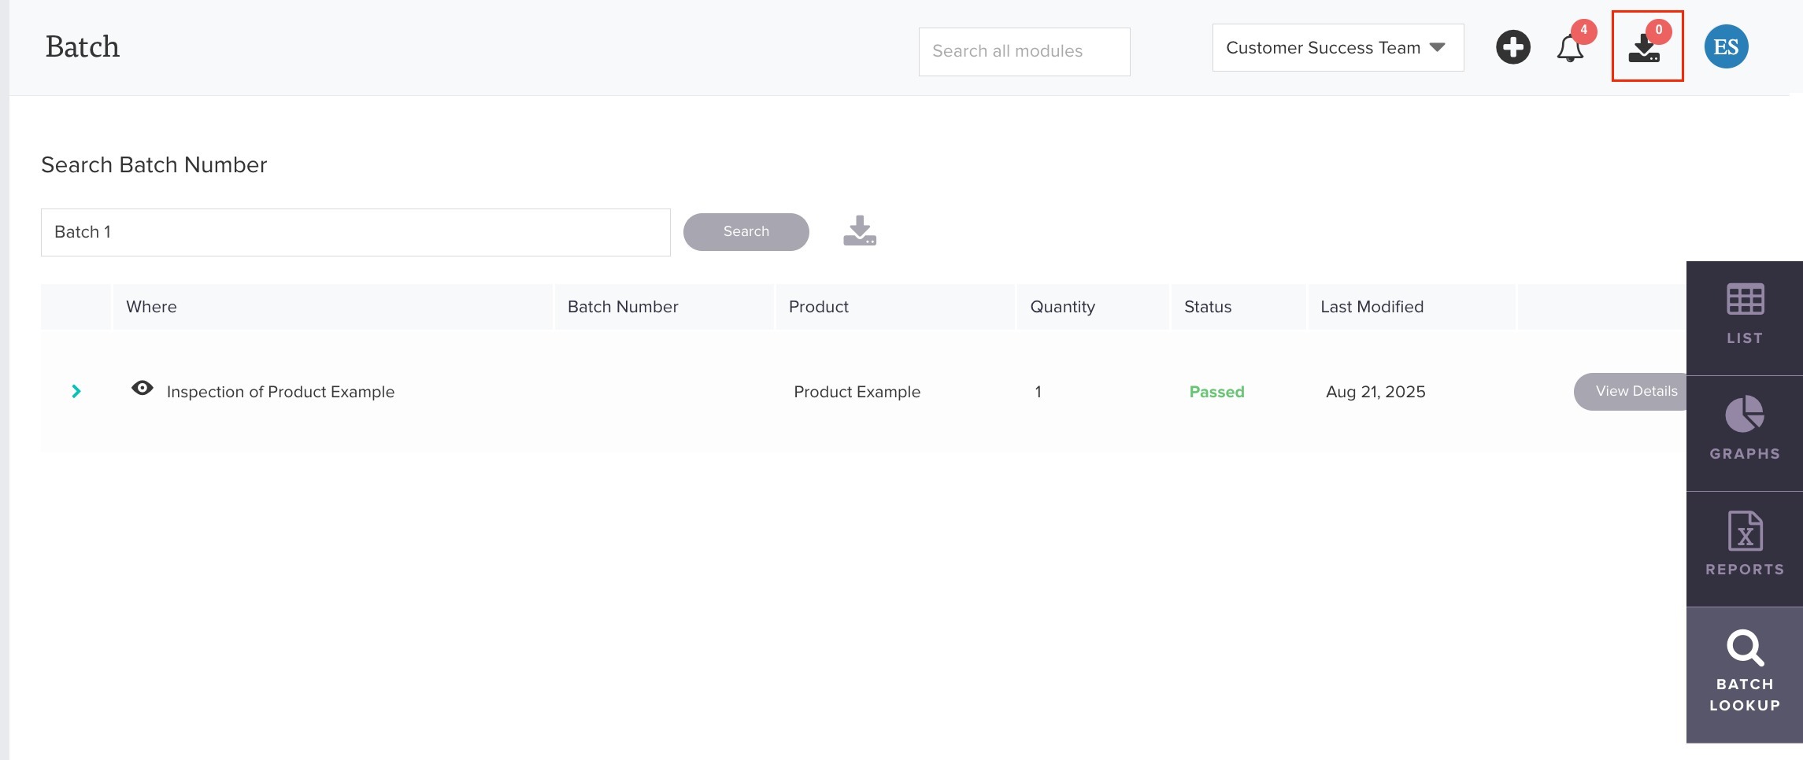This screenshot has height=760, width=1803.
Task: Select Batch Lookup in sidebar
Action: point(1745,675)
